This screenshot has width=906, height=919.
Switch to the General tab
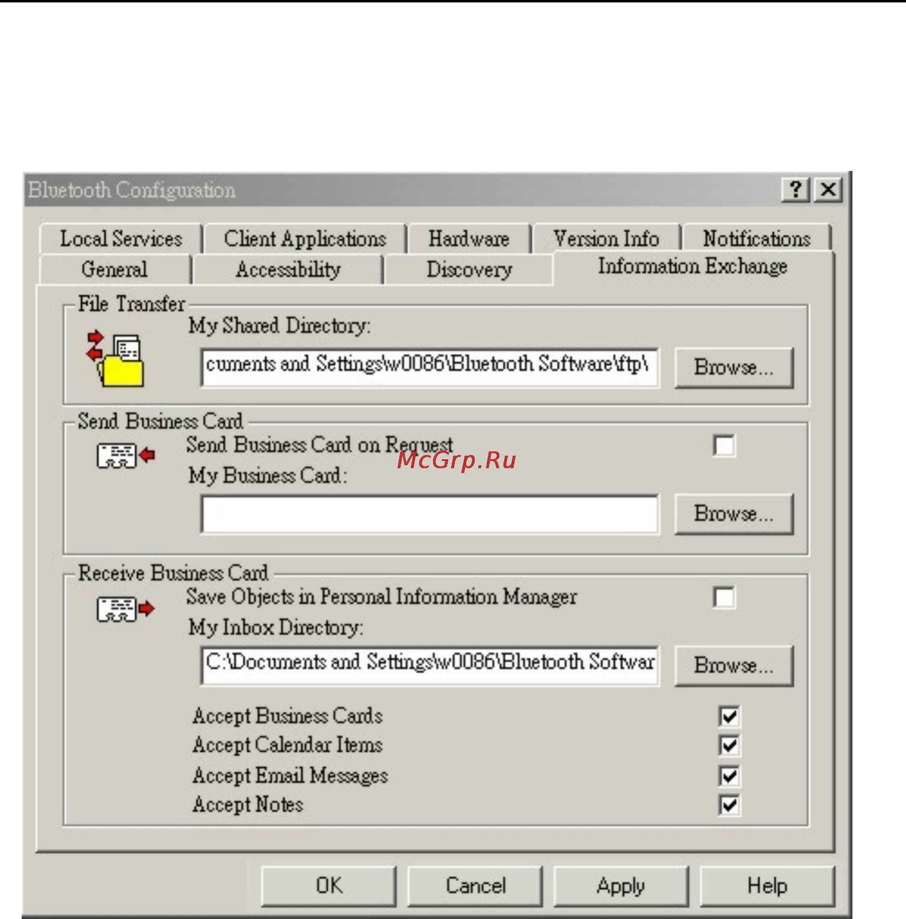tap(114, 269)
